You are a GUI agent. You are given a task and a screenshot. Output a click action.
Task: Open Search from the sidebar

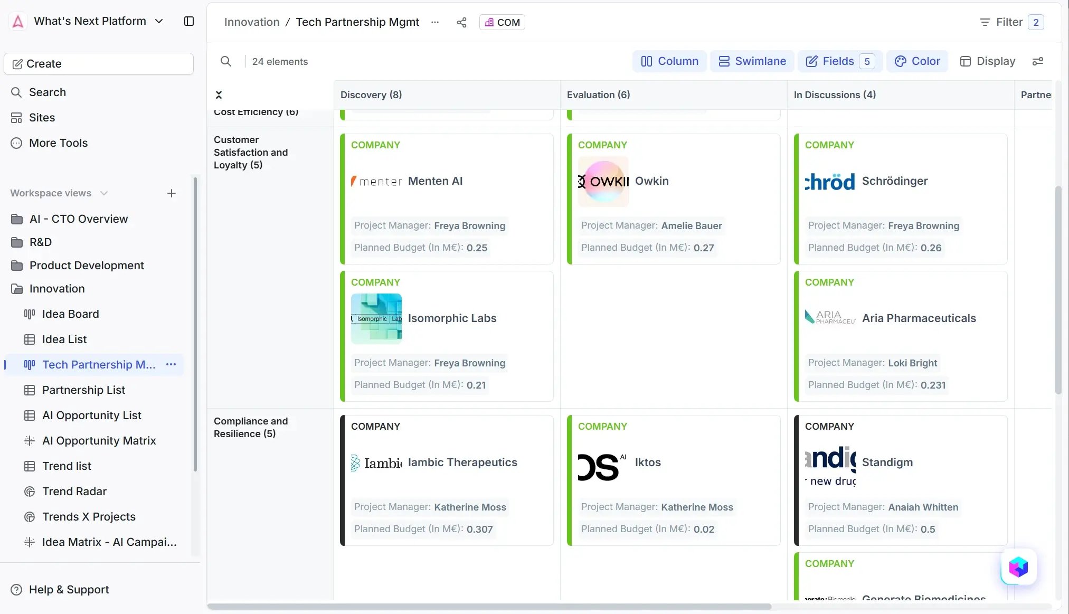coord(47,92)
